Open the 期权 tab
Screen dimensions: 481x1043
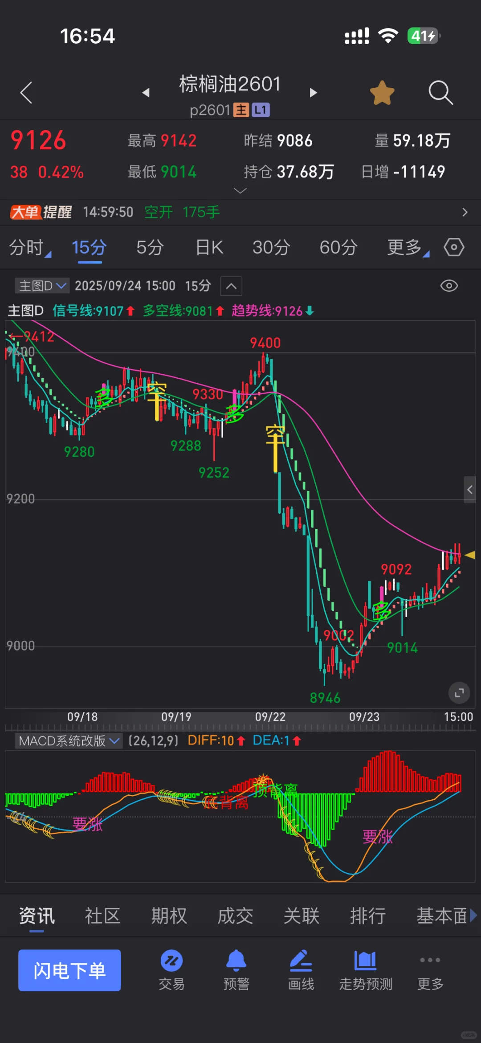(169, 916)
